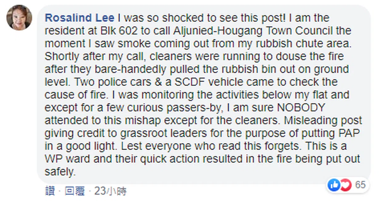The height and width of the screenshot is (201, 379).
Task: Click the red heart reaction icon
Action: click(345, 185)
